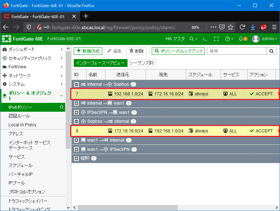This screenshot has width=280, height=211.
Task: Open the Pocket save icon
Action: coord(222,27)
